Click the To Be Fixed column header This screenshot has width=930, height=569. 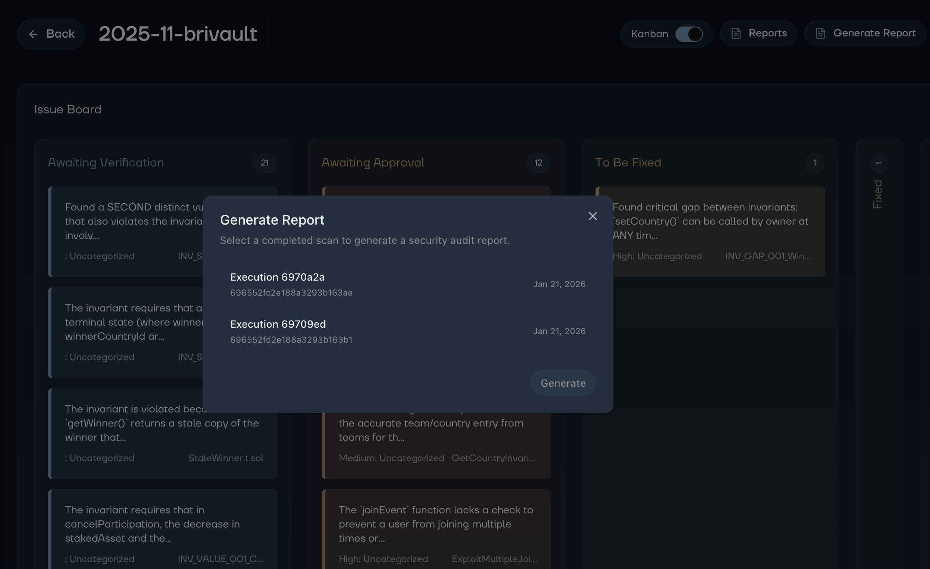coord(628,163)
